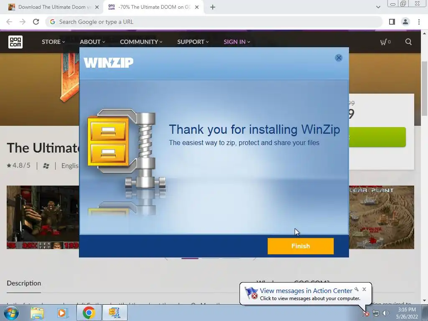Select the Description section tab
Viewport: 428px width, 321px height.
click(x=24, y=283)
